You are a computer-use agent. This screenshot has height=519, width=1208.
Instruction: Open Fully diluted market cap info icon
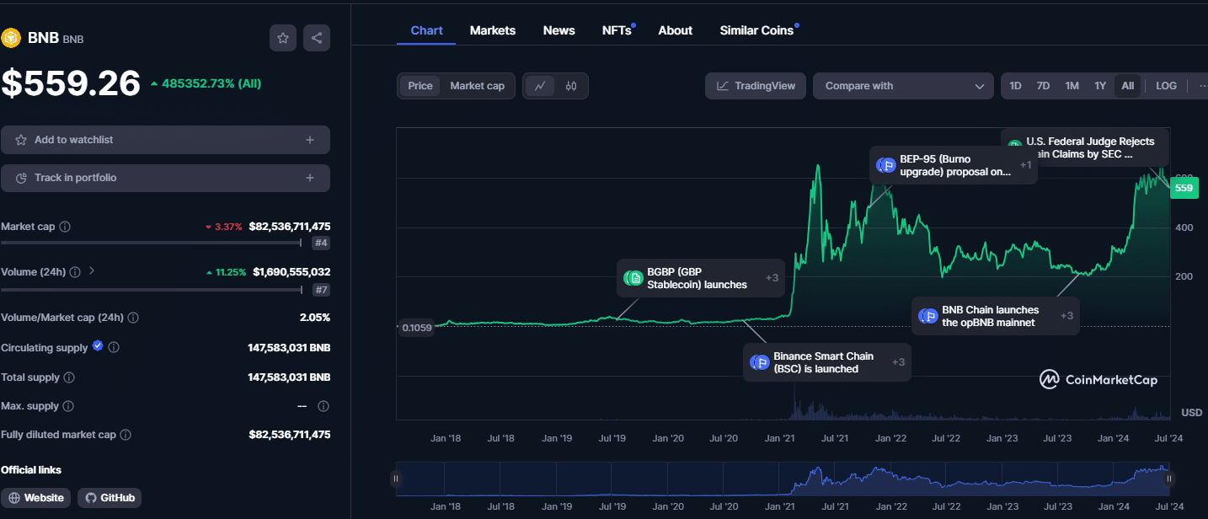pyautogui.click(x=126, y=435)
